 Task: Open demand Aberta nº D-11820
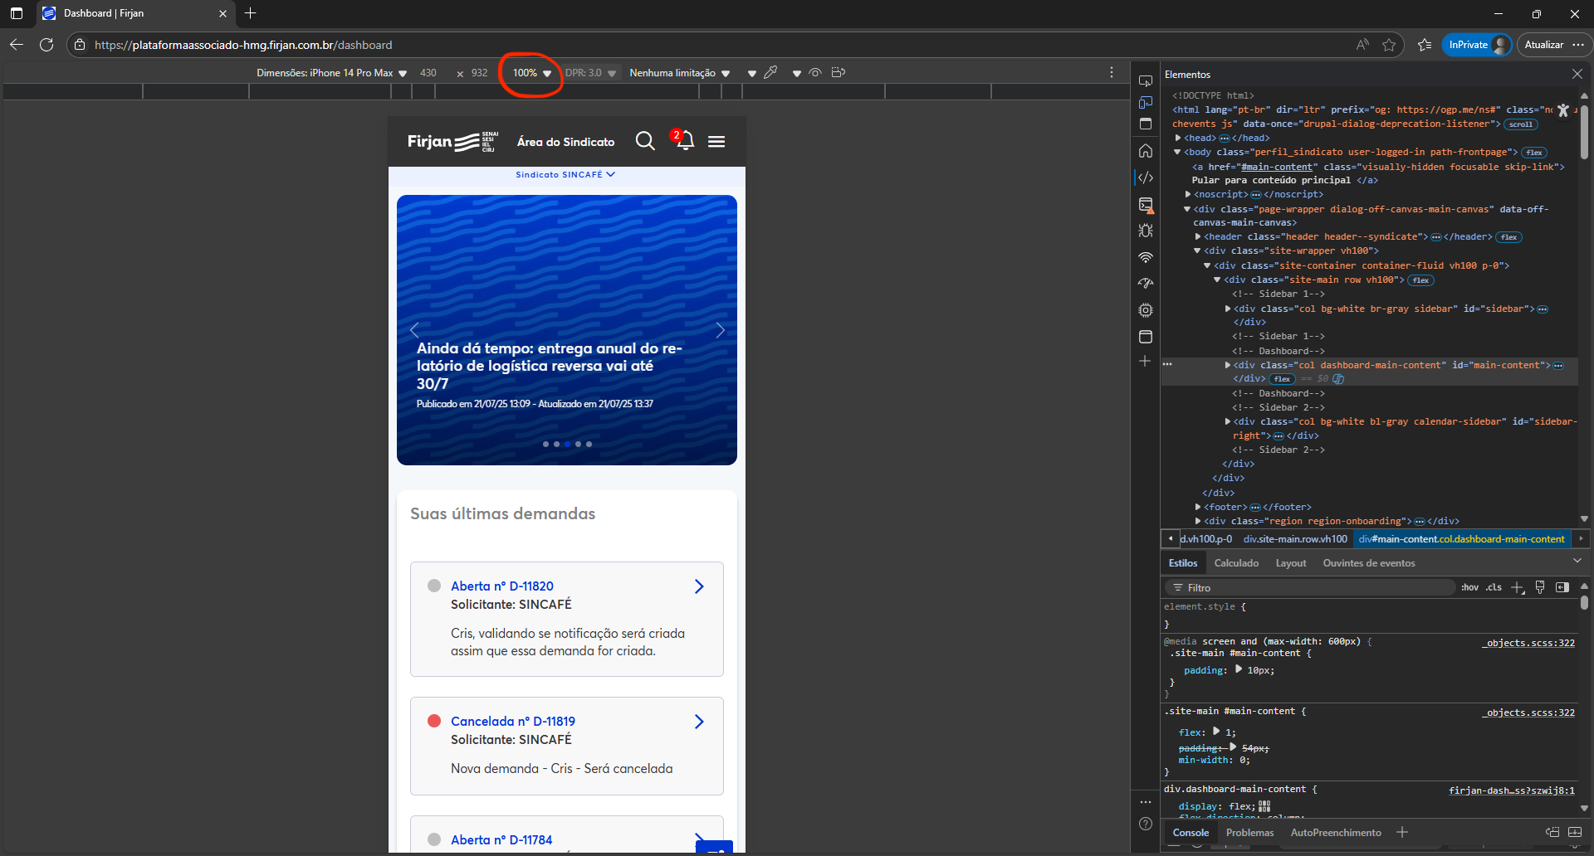point(501,586)
